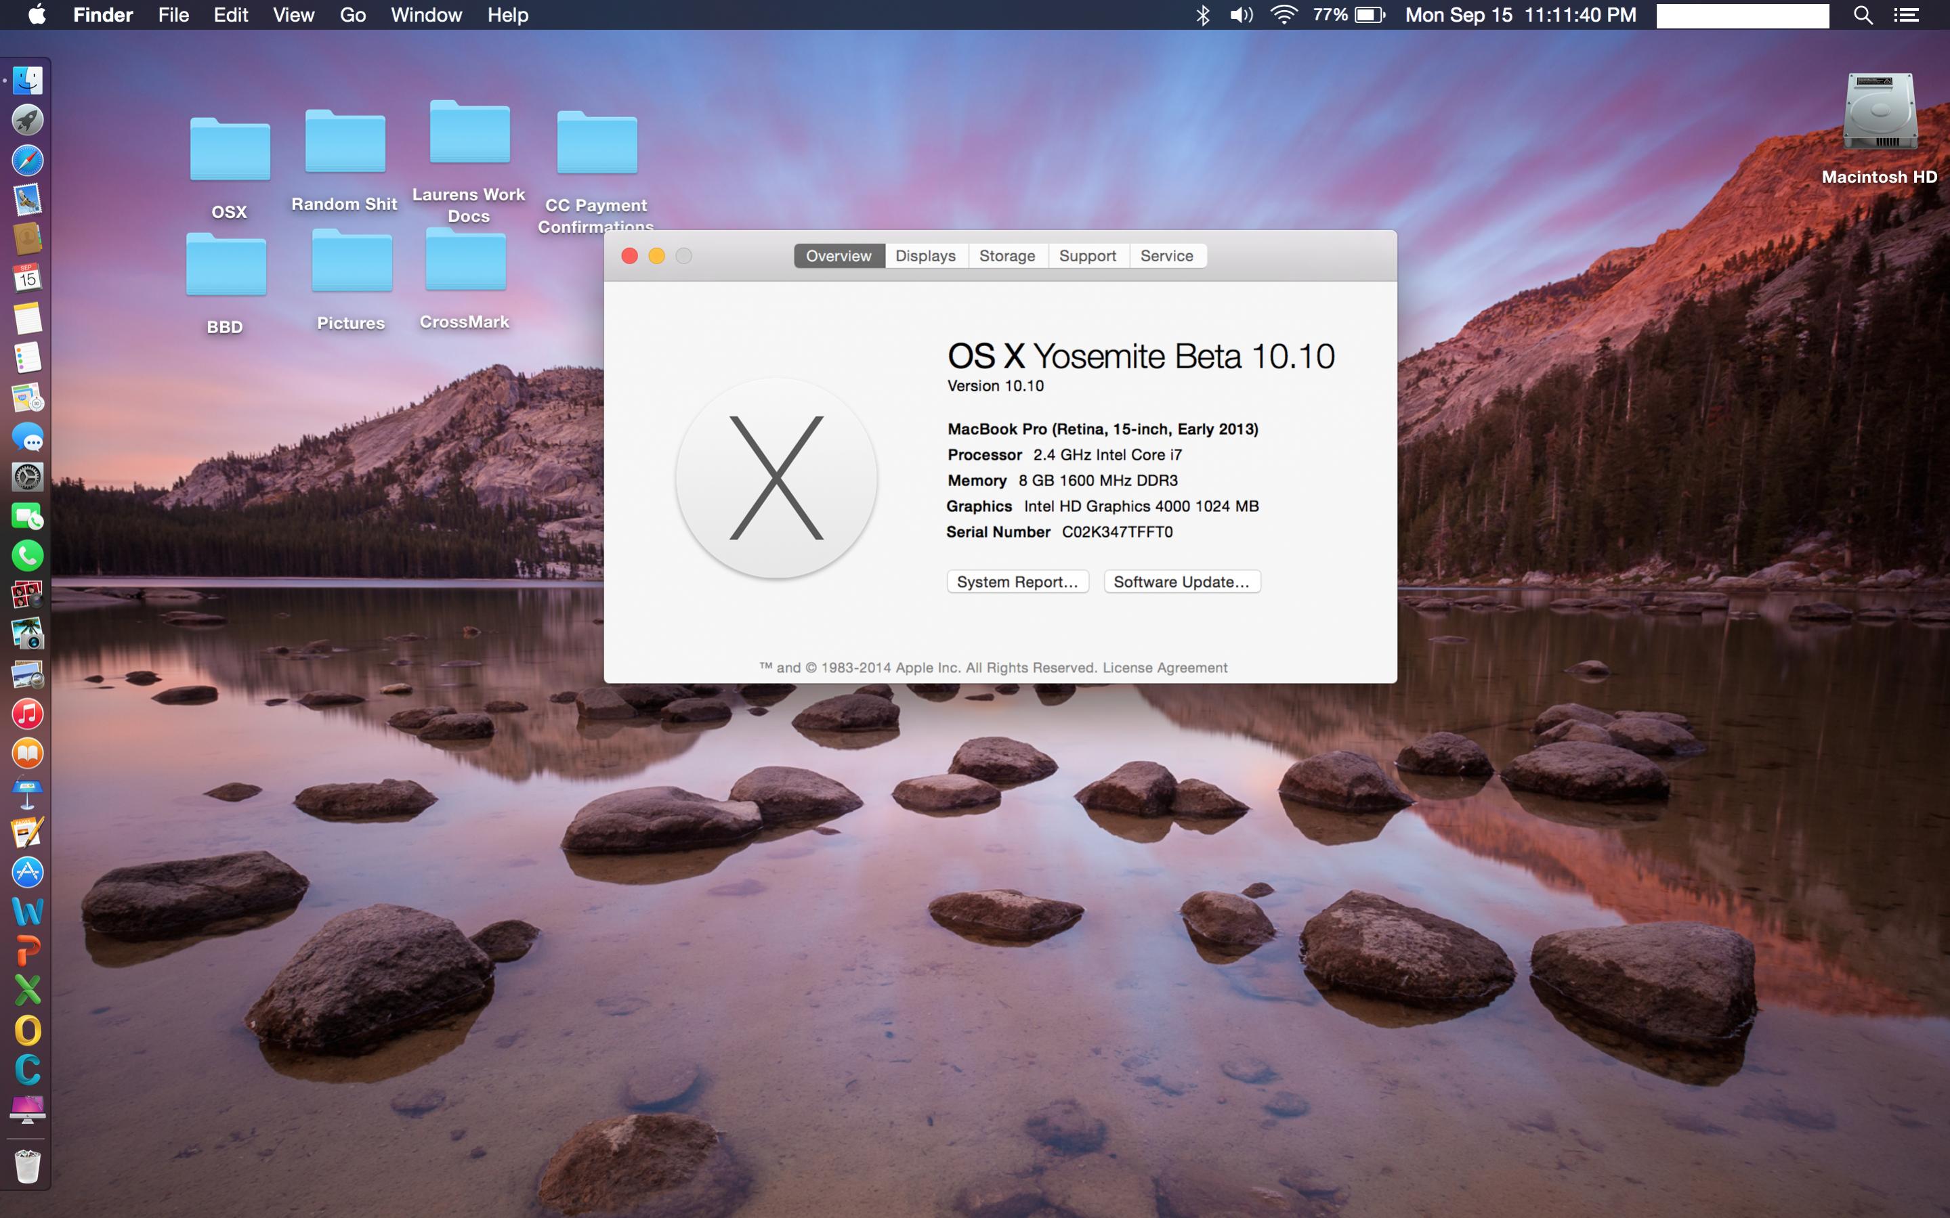The width and height of the screenshot is (1950, 1218).
Task: Open Notes yellow notepad in Dock
Action: [x=27, y=318]
